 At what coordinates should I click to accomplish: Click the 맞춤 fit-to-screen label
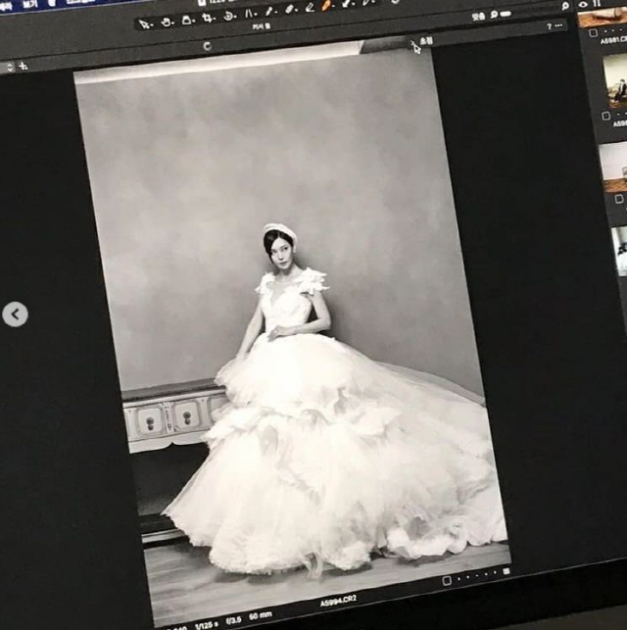coord(478,17)
